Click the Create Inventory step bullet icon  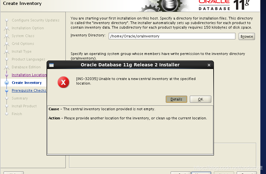7,83
